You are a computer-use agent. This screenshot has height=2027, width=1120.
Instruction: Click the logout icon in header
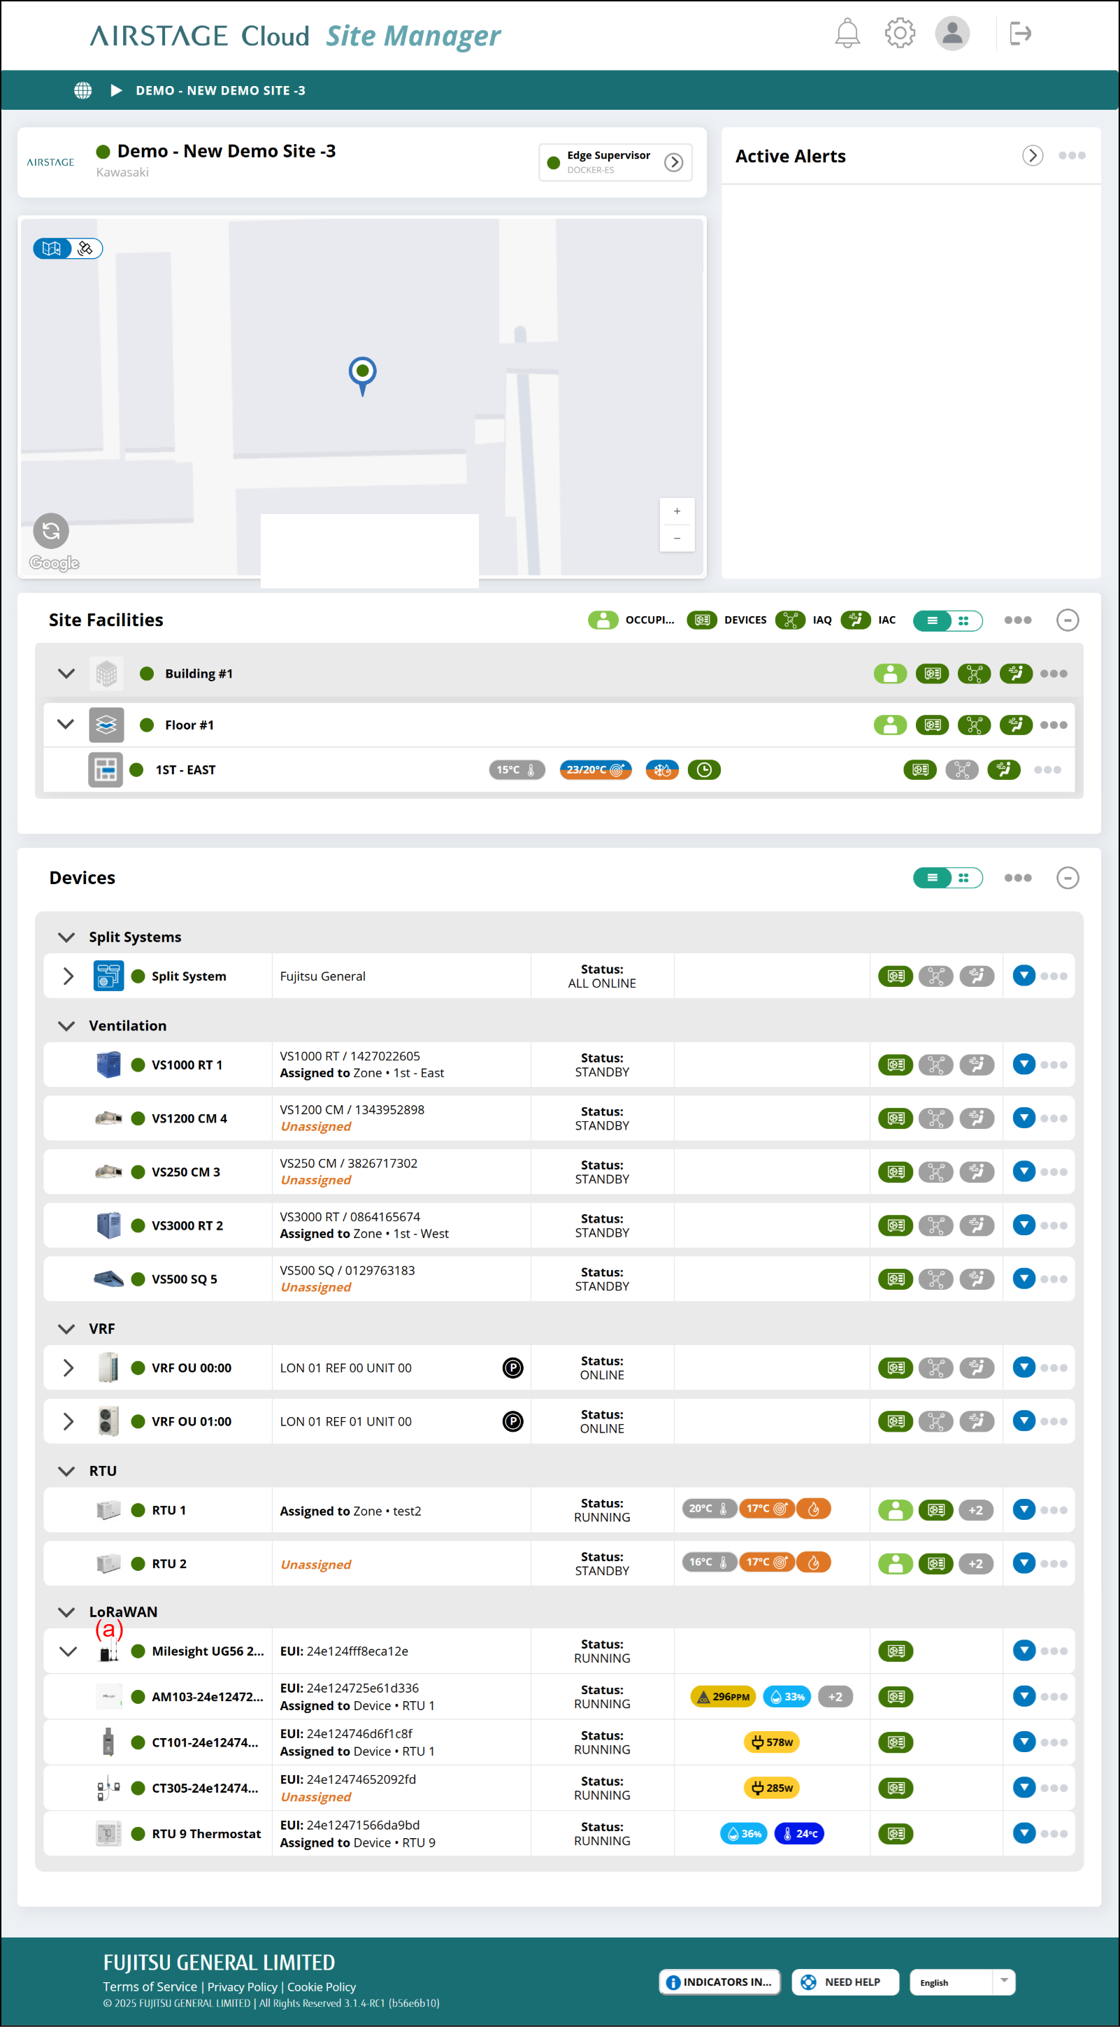tap(1019, 34)
